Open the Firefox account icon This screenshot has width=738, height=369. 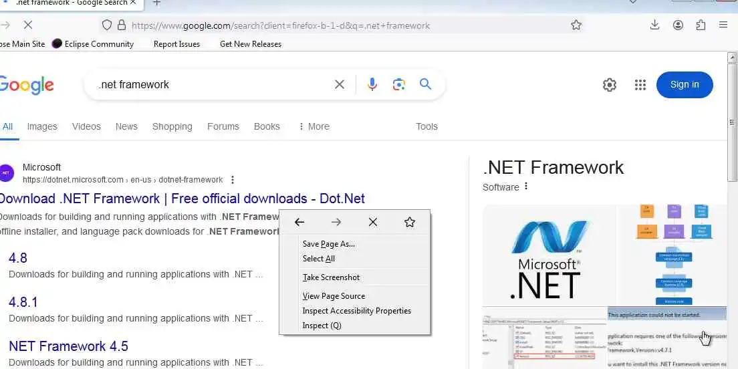coord(678,25)
